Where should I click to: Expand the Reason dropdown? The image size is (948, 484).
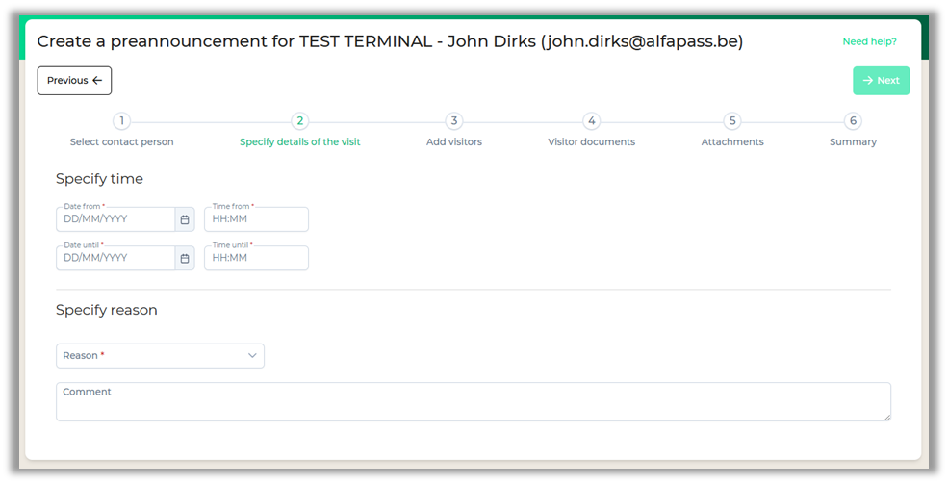coord(160,356)
